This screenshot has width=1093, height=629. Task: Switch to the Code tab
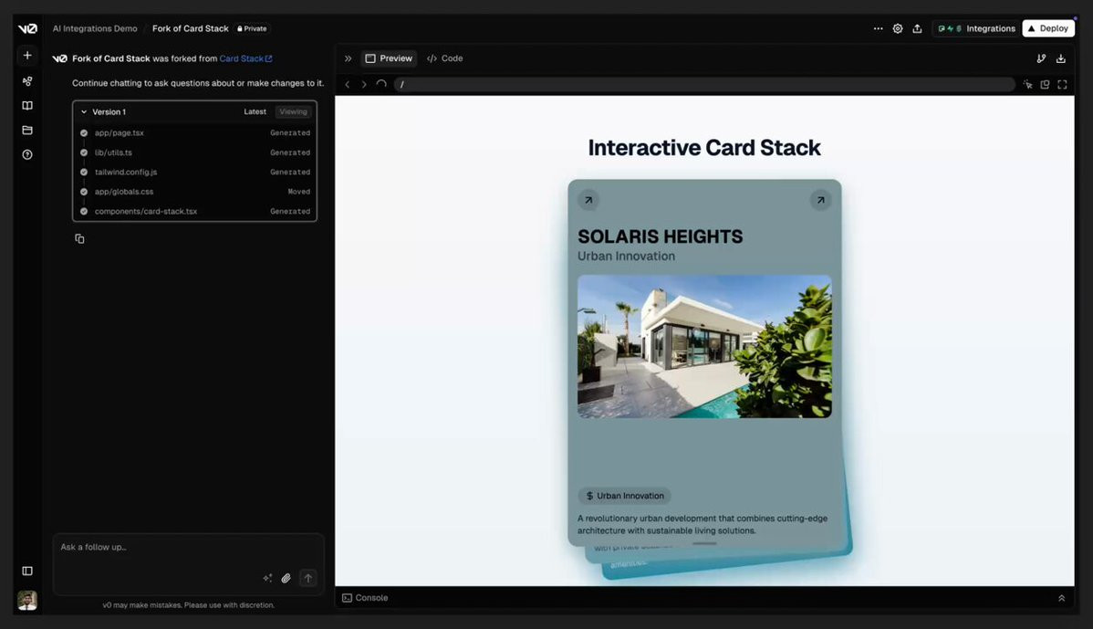coord(444,58)
